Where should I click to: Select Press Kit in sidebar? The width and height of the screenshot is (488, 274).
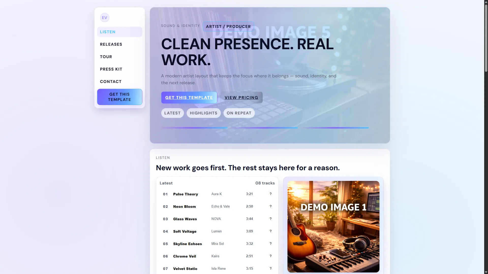119,69
